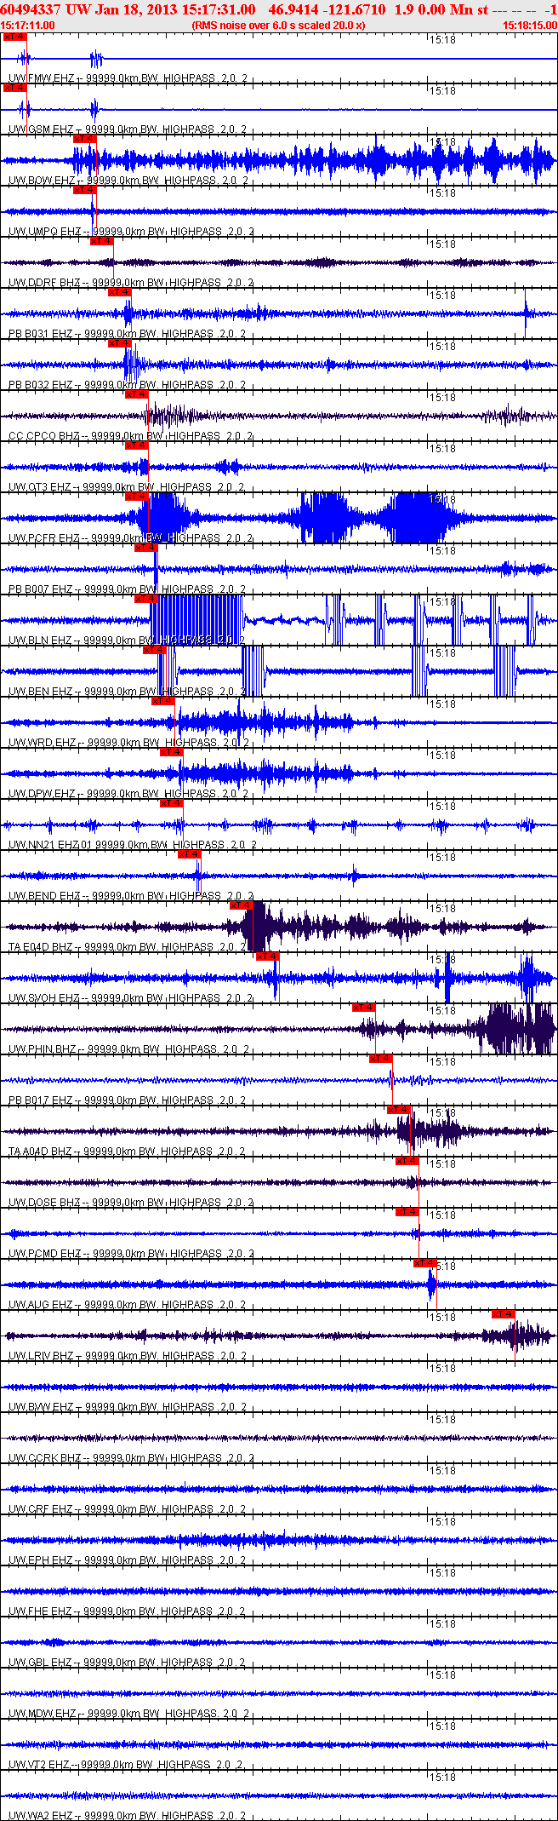Viewport: 558px width, 1821px height.
Task: Click the 'UW.BVW EHZ' station label
Action: pos(41,1407)
